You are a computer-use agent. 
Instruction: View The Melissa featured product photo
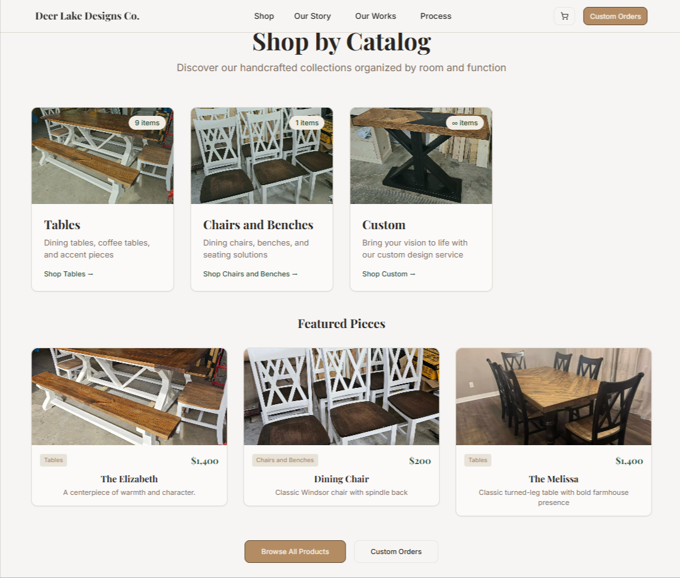[553, 396]
